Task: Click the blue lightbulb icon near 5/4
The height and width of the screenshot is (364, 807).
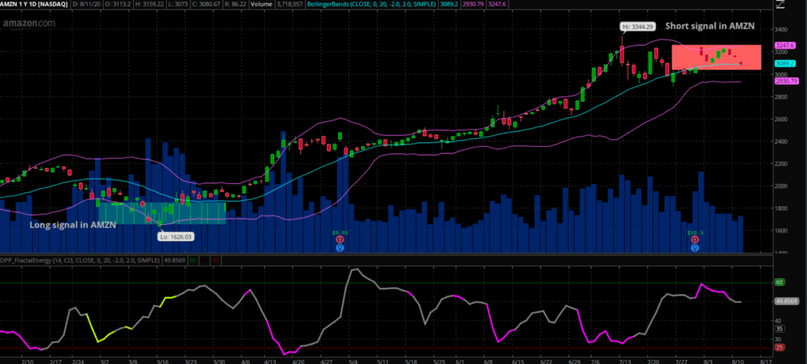Action: (340, 248)
